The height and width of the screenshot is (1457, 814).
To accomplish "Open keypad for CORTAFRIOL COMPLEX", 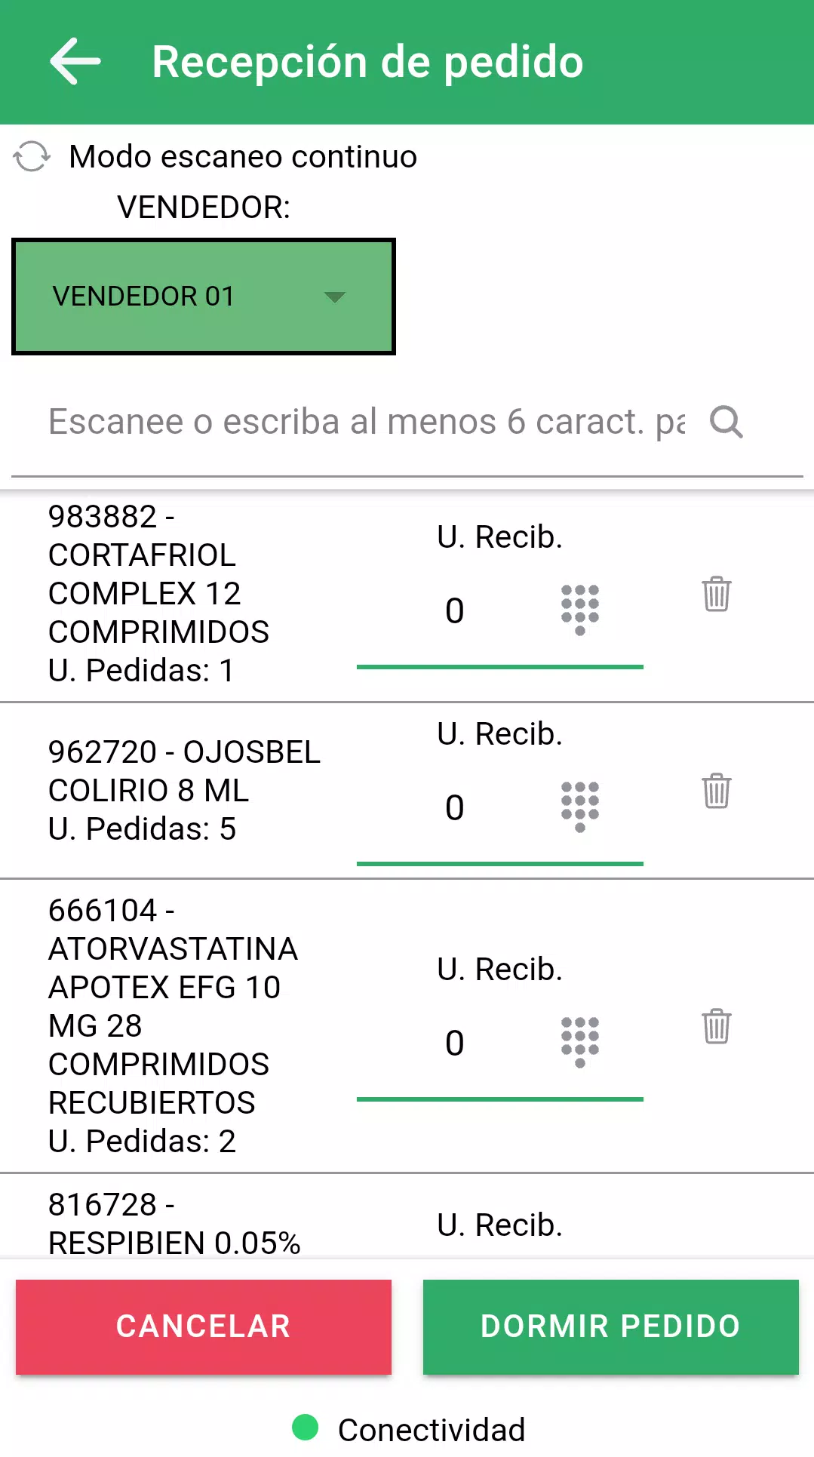I will pyautogui.click(x=579, y=610).
